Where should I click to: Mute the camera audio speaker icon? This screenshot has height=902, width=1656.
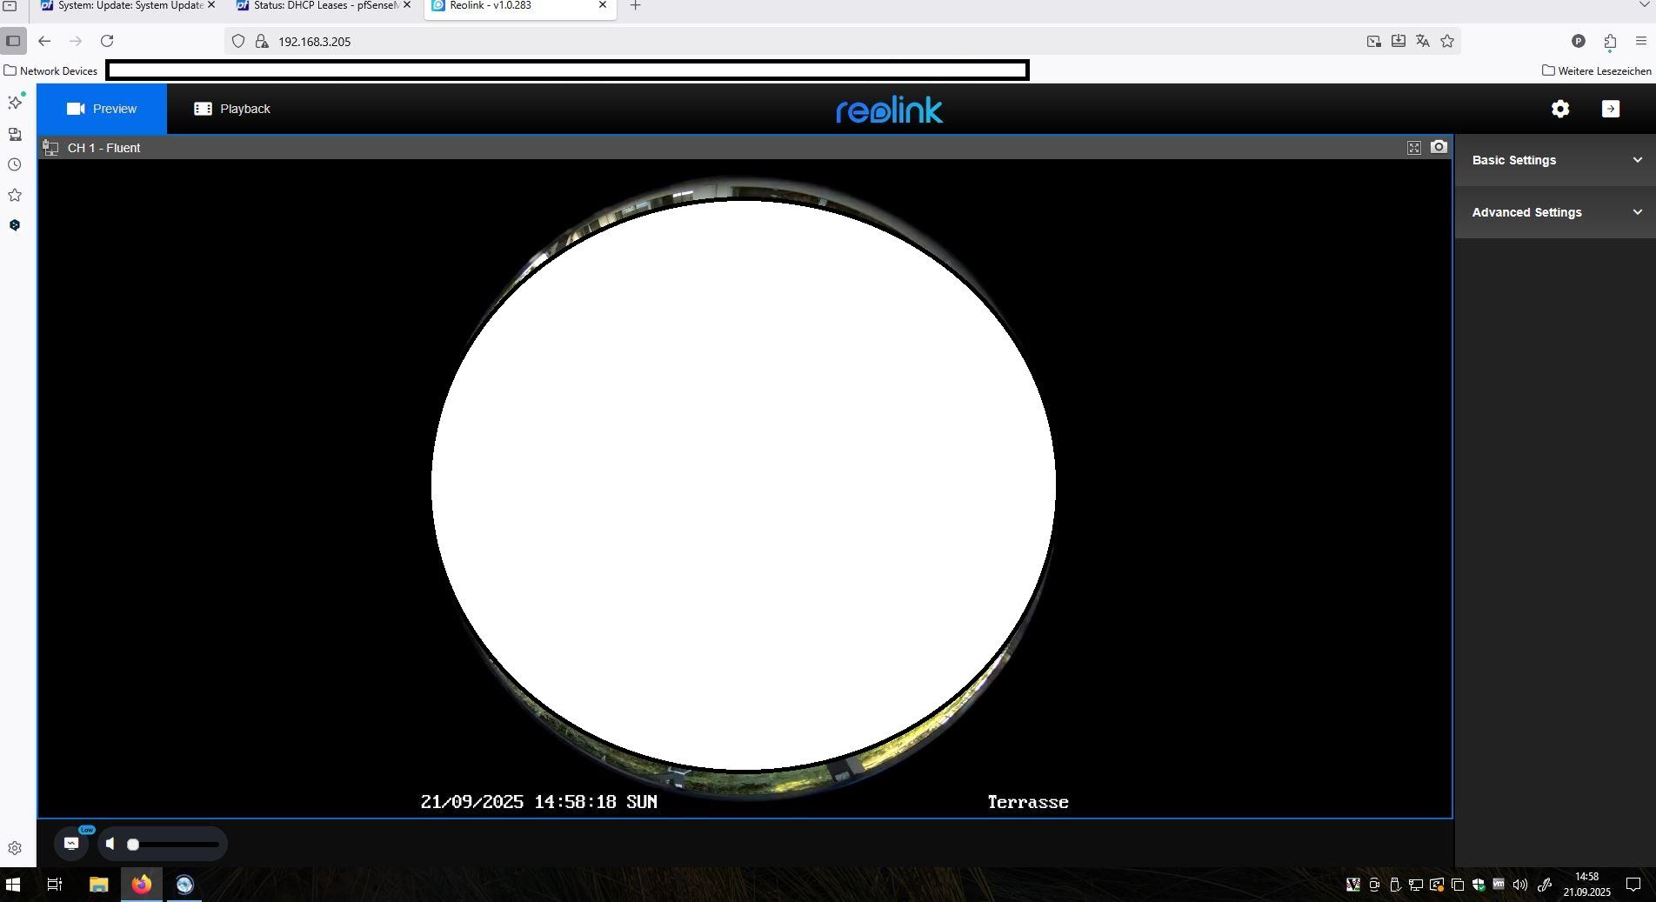[110, 844]
